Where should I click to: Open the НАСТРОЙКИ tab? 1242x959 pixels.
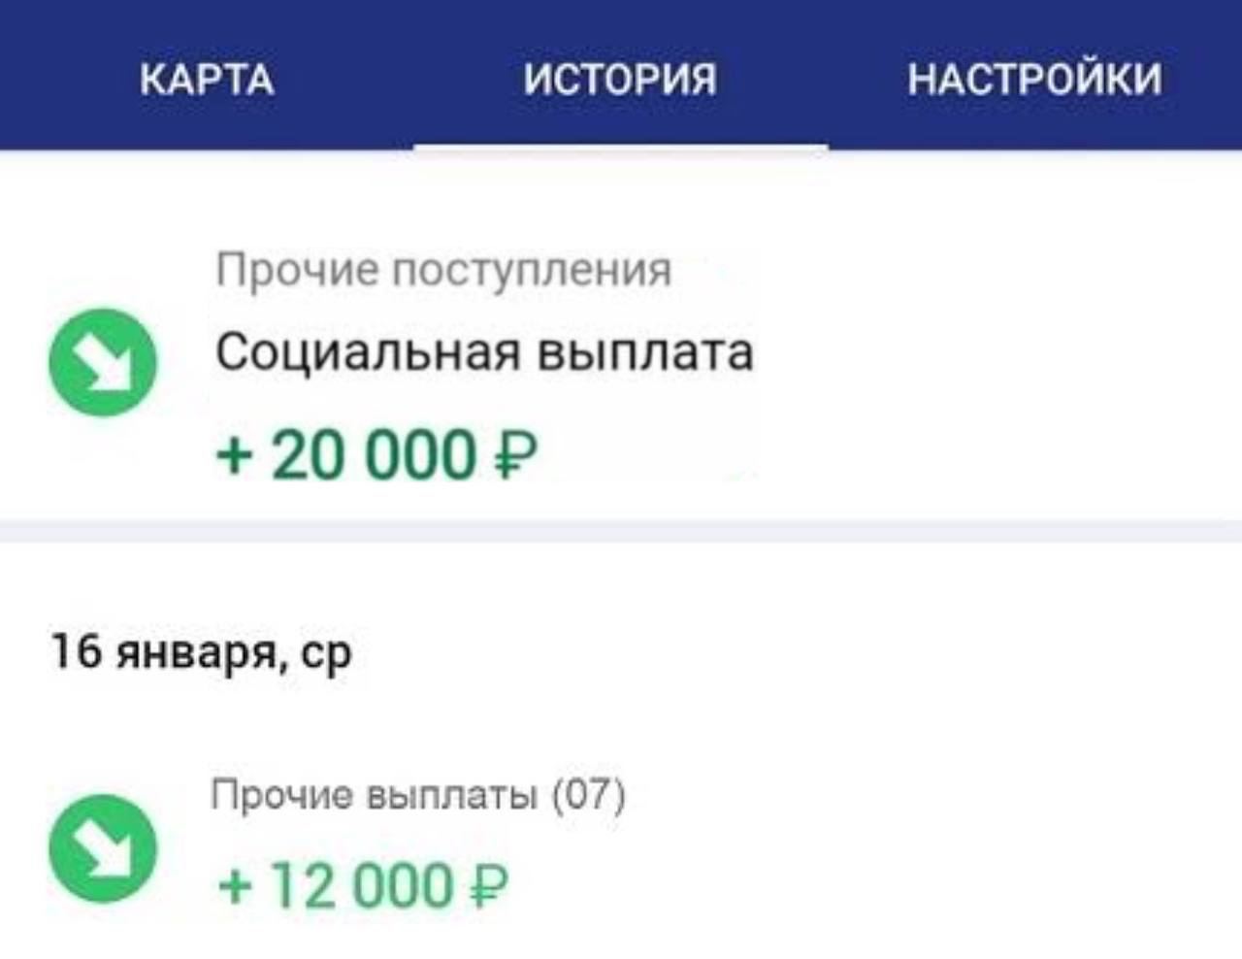tap(1034, 79)
